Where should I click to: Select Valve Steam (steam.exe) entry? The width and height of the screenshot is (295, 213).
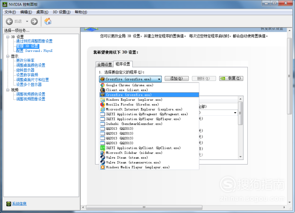click(149, 158)
